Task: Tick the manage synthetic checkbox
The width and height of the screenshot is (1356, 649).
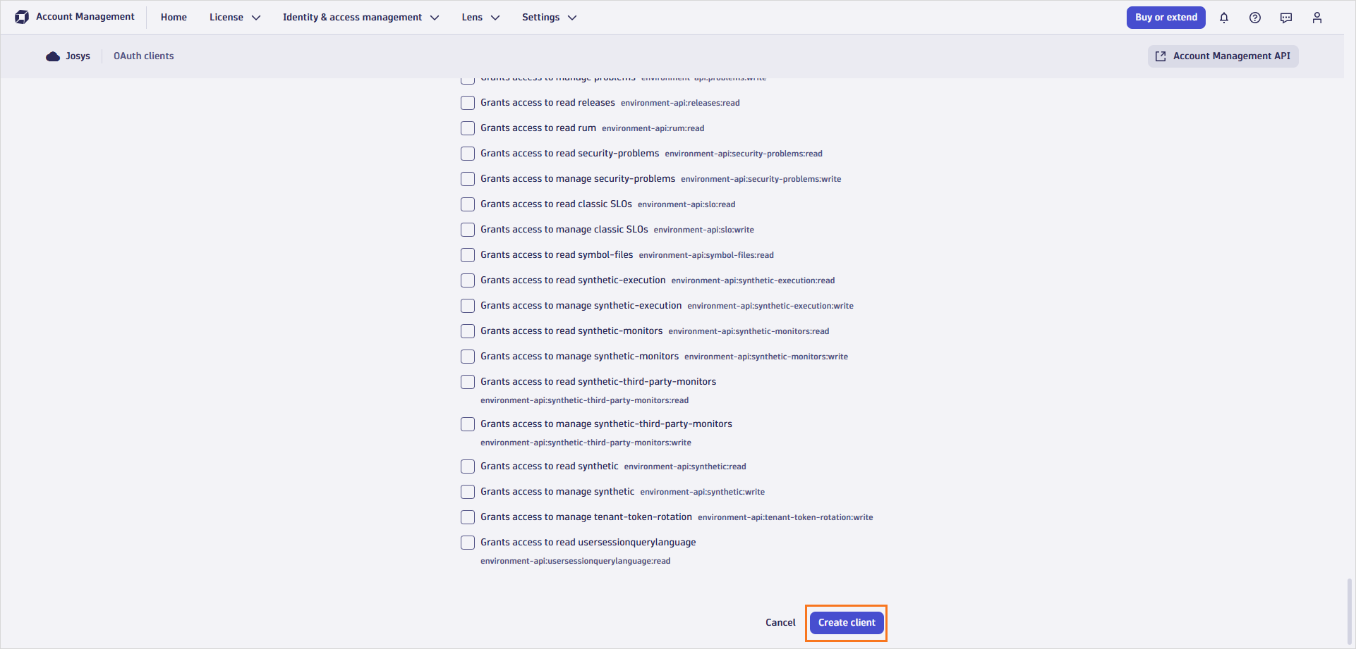Action: tap(468, 492)
